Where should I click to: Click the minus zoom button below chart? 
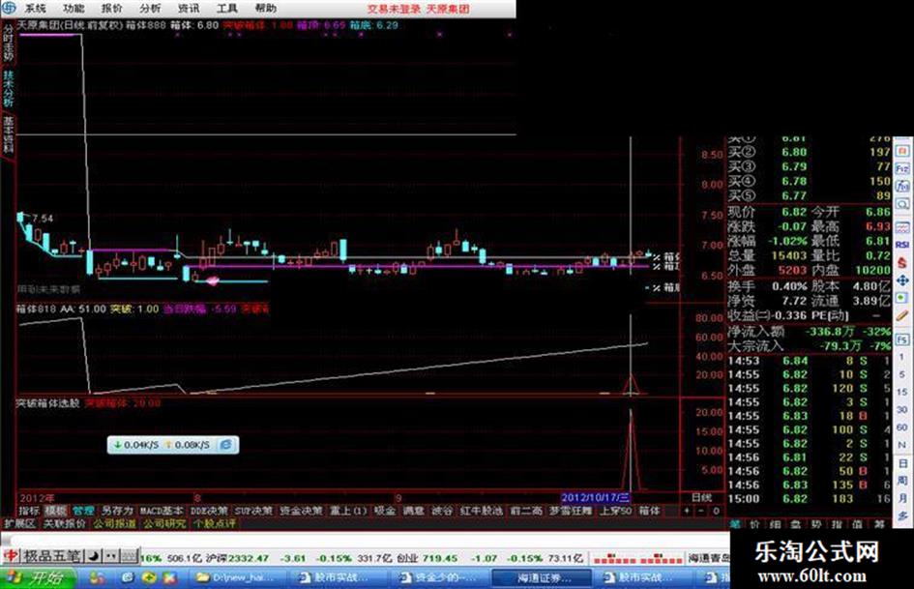pos(700,512)
